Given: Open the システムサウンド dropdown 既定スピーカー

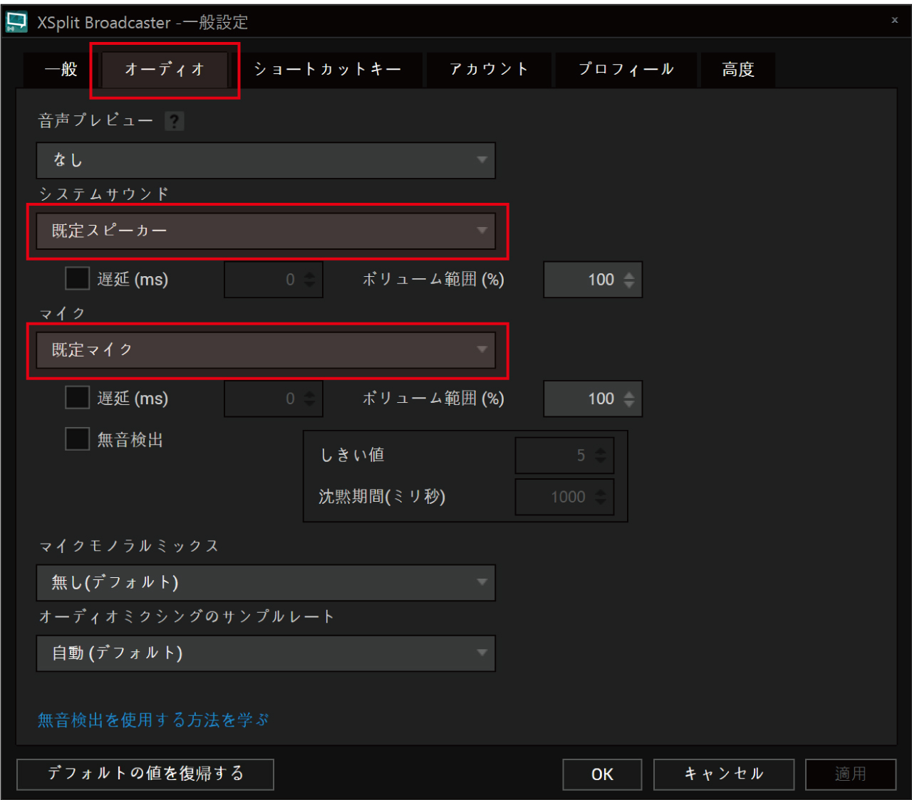Looking at the screenshot, I should [266, 231].
